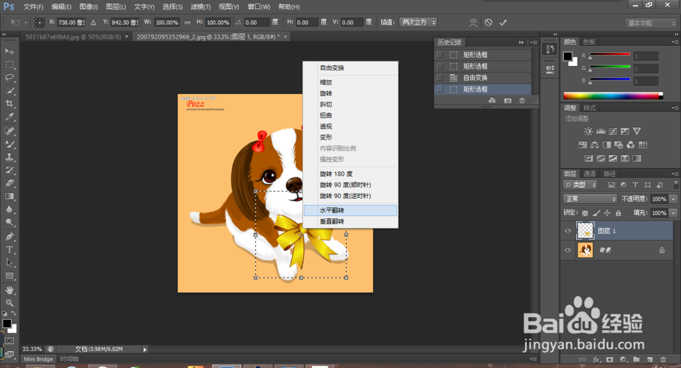Select the Zoom tool

pos(9,303)
